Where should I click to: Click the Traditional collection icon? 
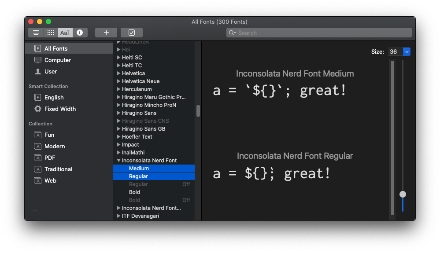tap(37, 169)
